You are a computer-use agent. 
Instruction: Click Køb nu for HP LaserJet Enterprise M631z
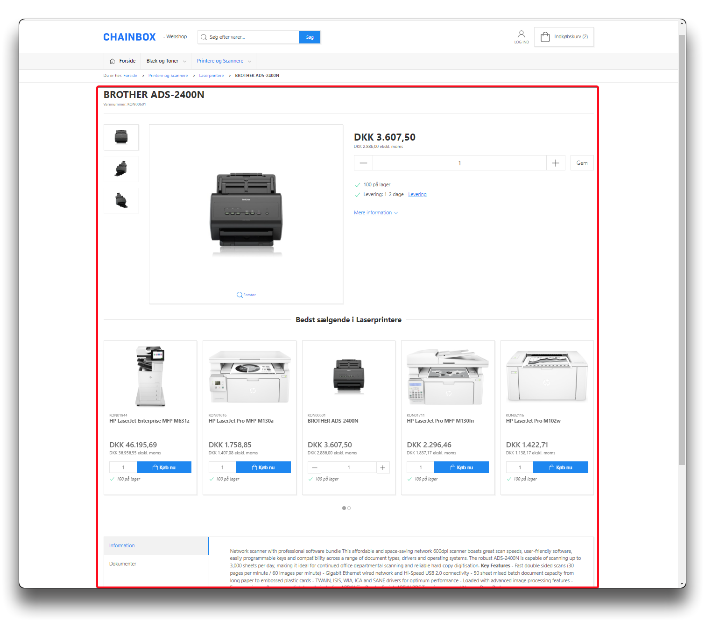[164, 467]
